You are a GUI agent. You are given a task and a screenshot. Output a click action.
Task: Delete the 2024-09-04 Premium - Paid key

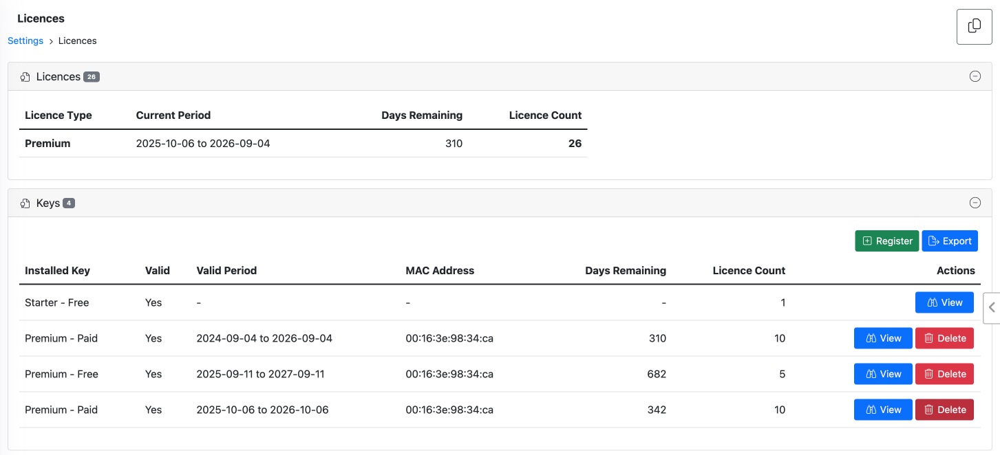click(x=944, y=338)
